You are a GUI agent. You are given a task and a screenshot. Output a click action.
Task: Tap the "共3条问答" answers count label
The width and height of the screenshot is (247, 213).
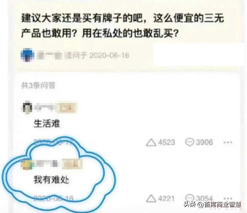pos(38,85)
